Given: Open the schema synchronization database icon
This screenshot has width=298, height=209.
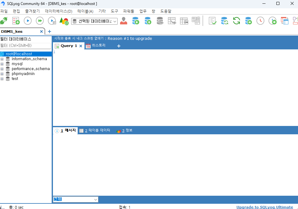Looking at the screenshot, I should tap(224, 21).
